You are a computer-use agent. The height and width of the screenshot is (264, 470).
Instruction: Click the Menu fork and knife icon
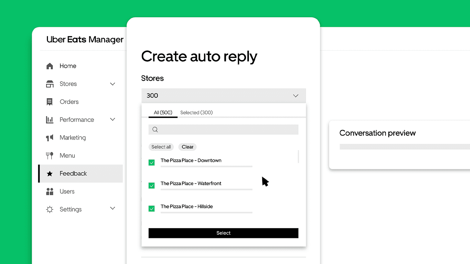click(x=49, y=156)
